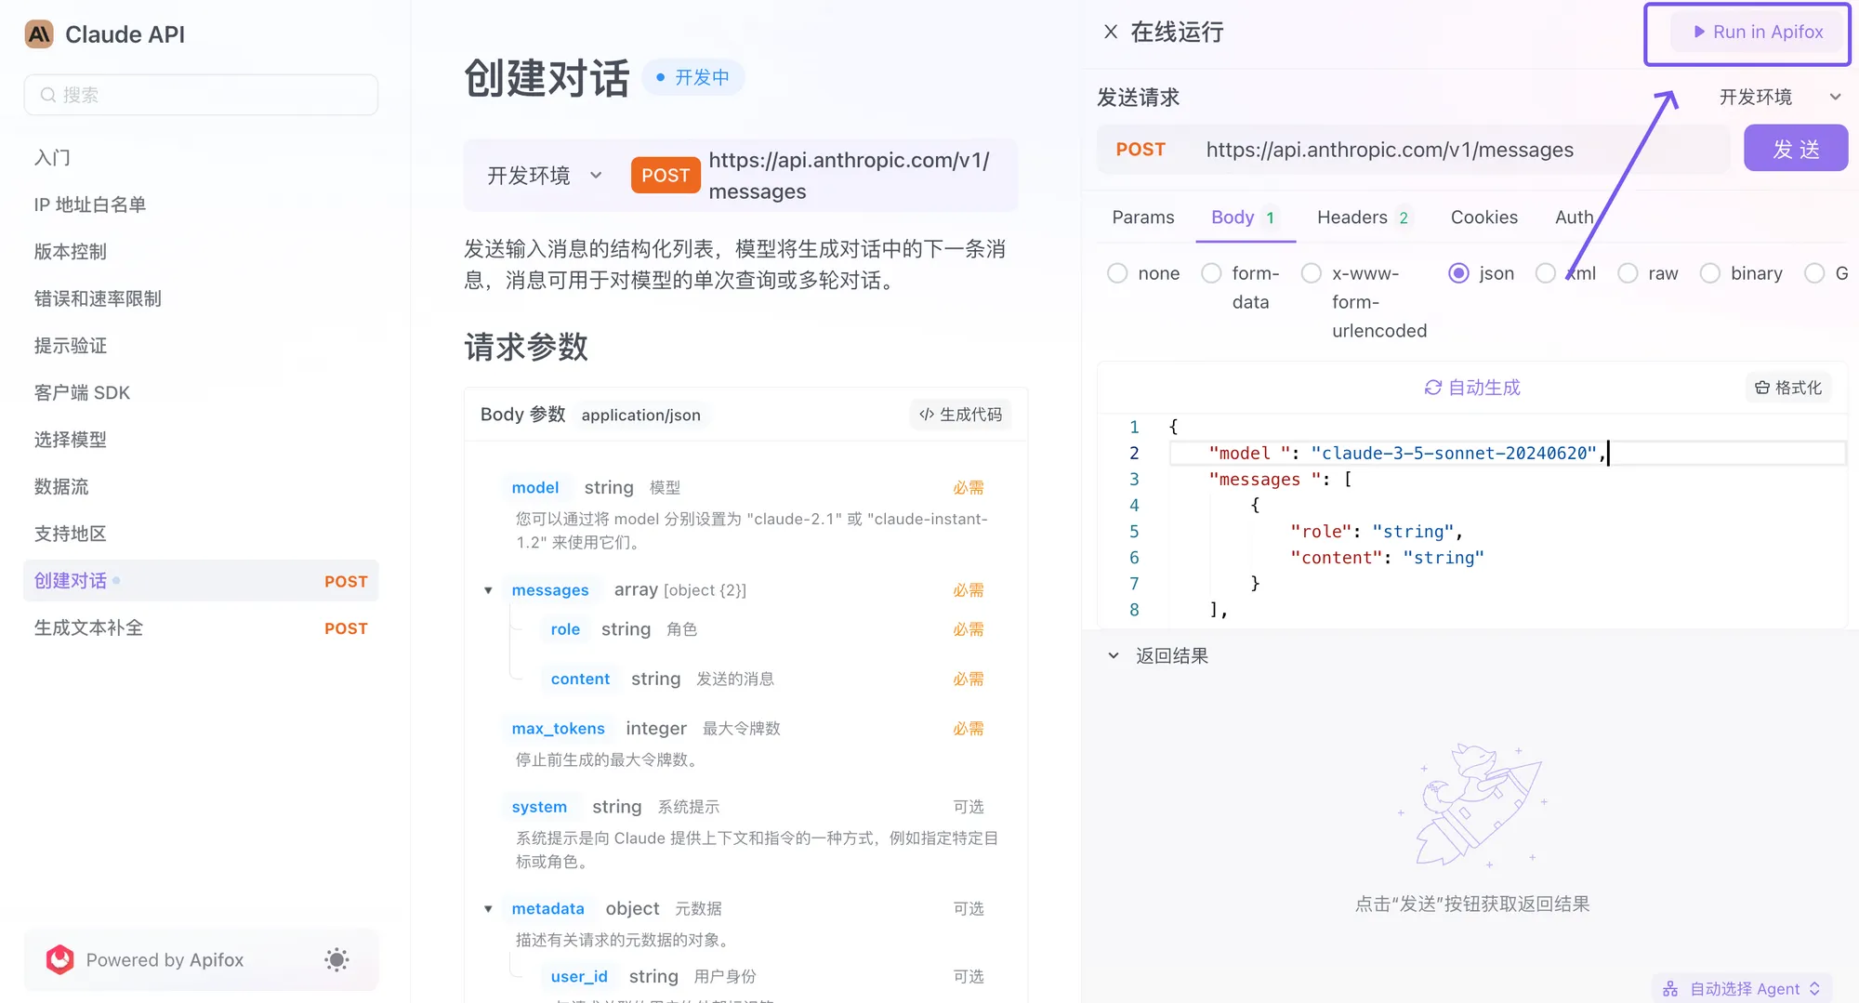1859x1003 pixels.
Task: Open the 开发环境 dropdown beside POST URL
Action: point(545,176)
